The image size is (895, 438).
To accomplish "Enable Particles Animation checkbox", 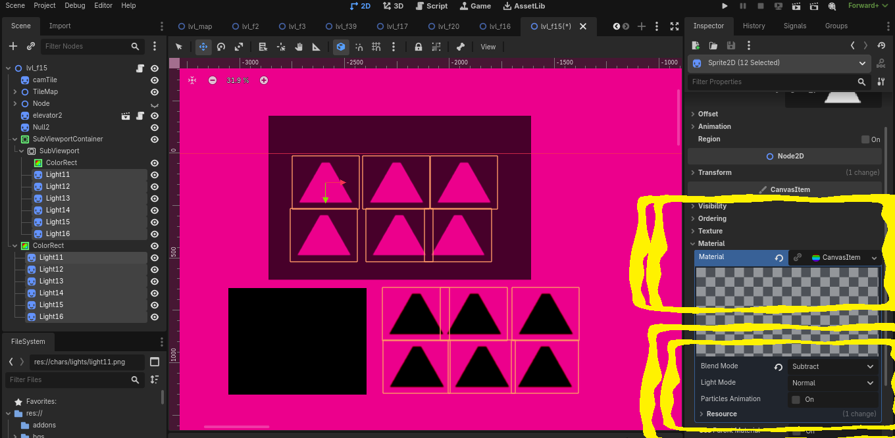I will [796, 399].
